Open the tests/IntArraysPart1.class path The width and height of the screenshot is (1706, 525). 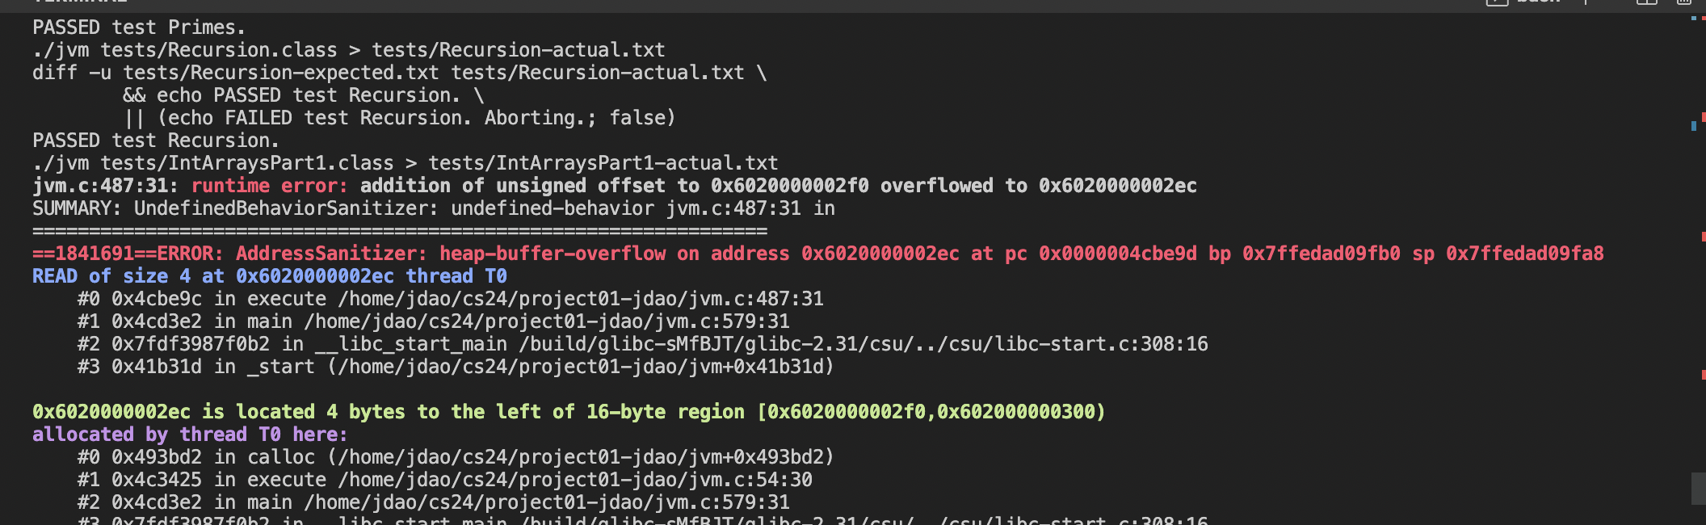(247, 163)
